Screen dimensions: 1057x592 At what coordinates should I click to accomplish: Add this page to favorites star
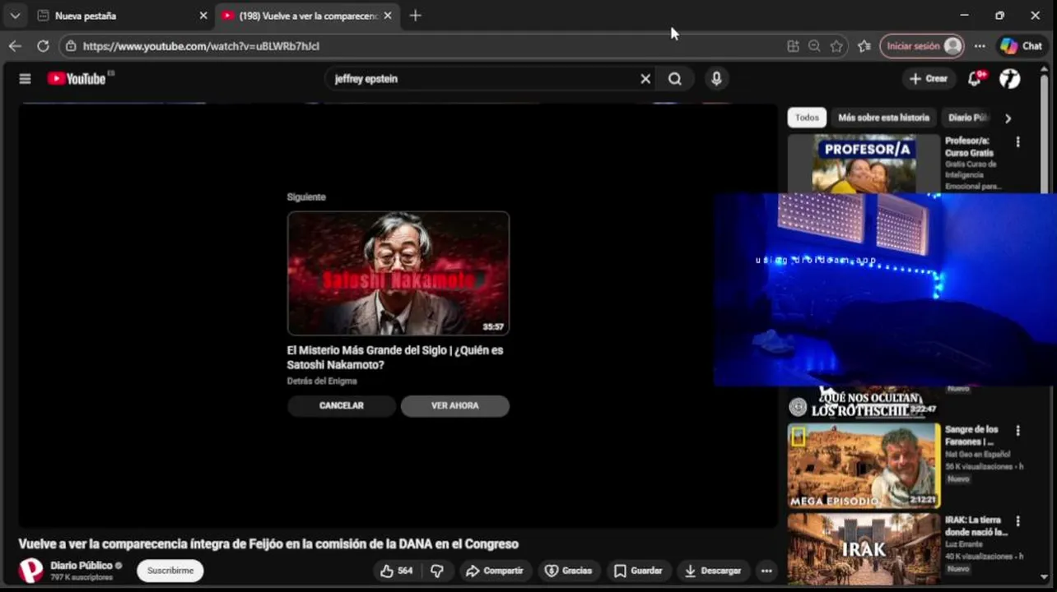pos(836,46)
